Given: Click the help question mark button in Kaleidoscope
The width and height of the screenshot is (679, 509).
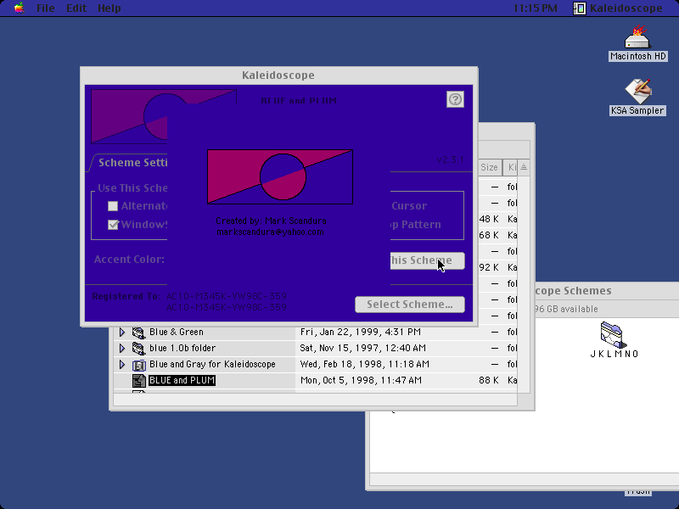Looking at the screenshot, I should pyautogui.click(x=455, y=99).
